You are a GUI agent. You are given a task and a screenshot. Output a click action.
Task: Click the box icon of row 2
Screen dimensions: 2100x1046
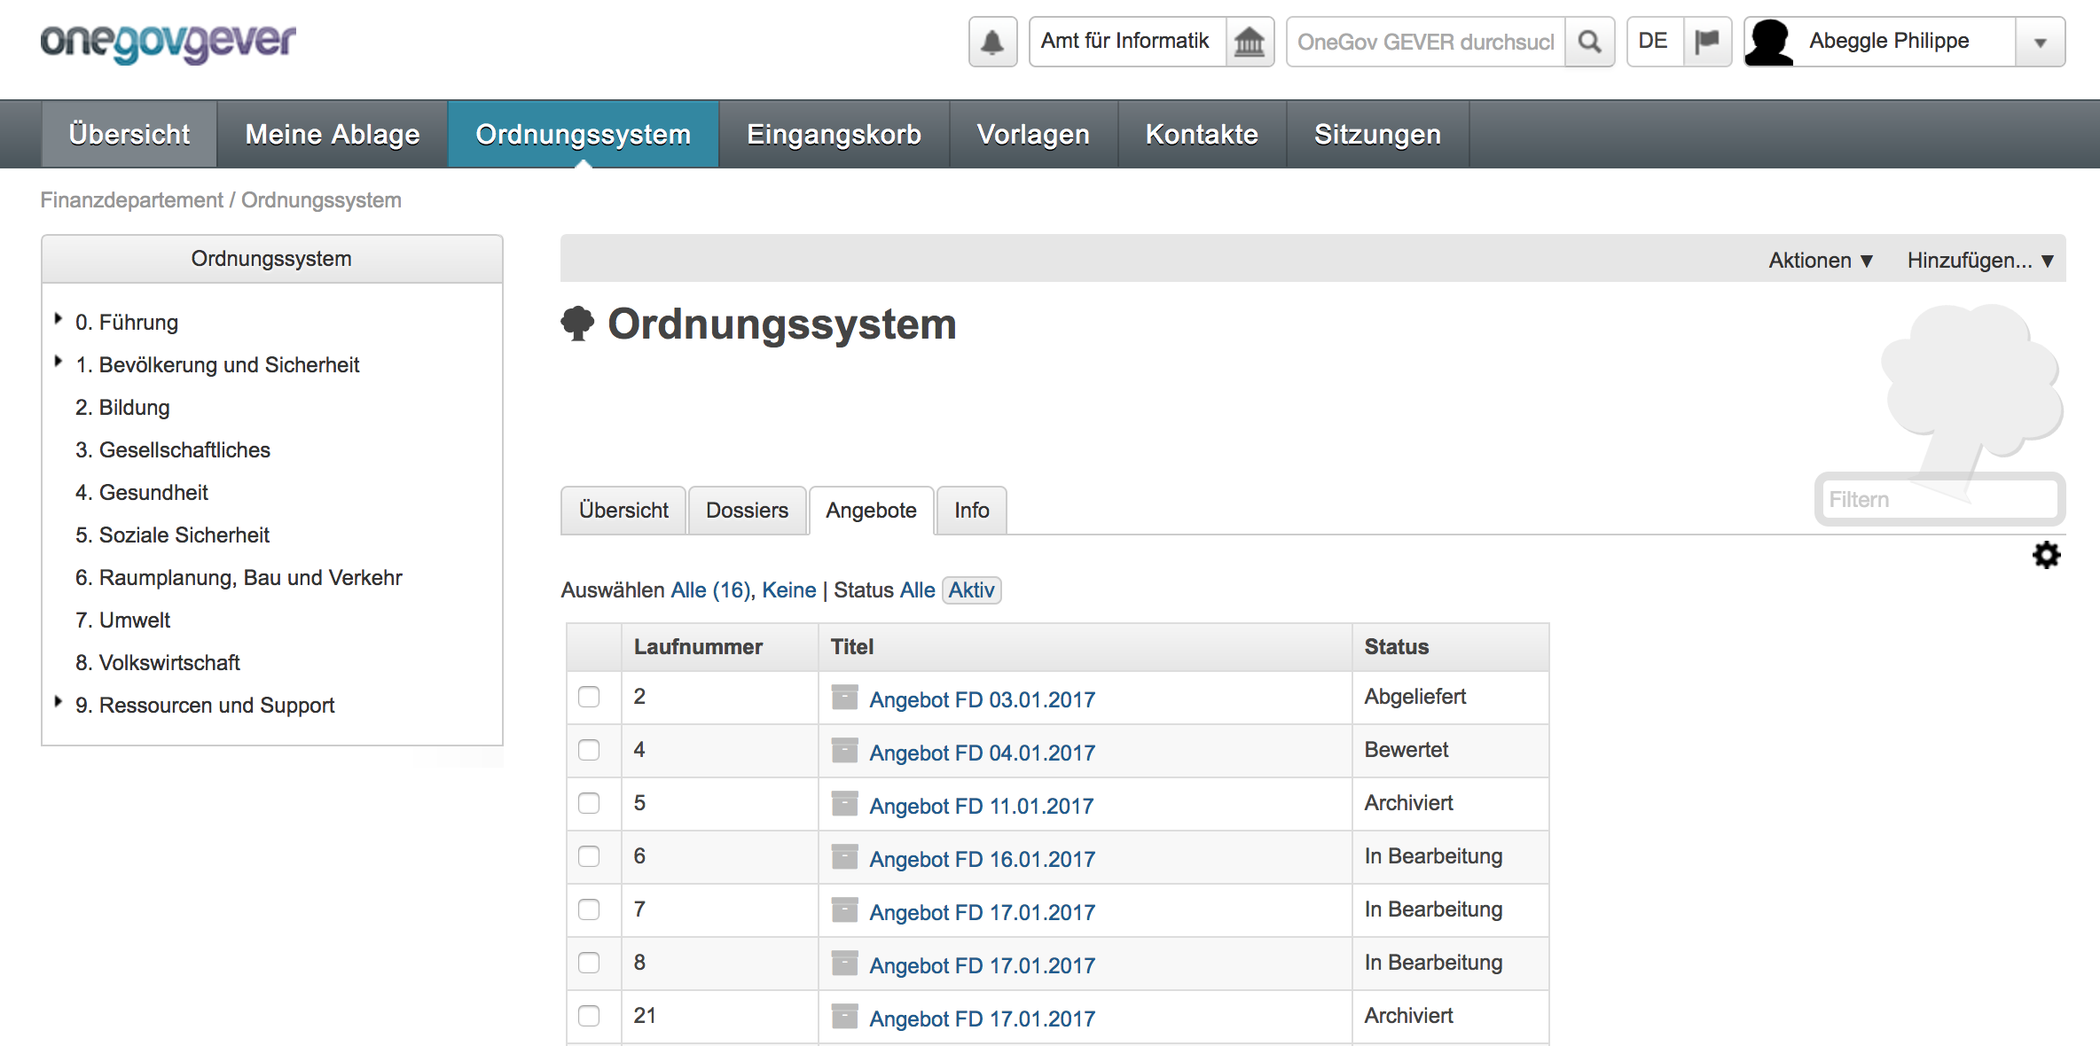click(x=844, y=698)
